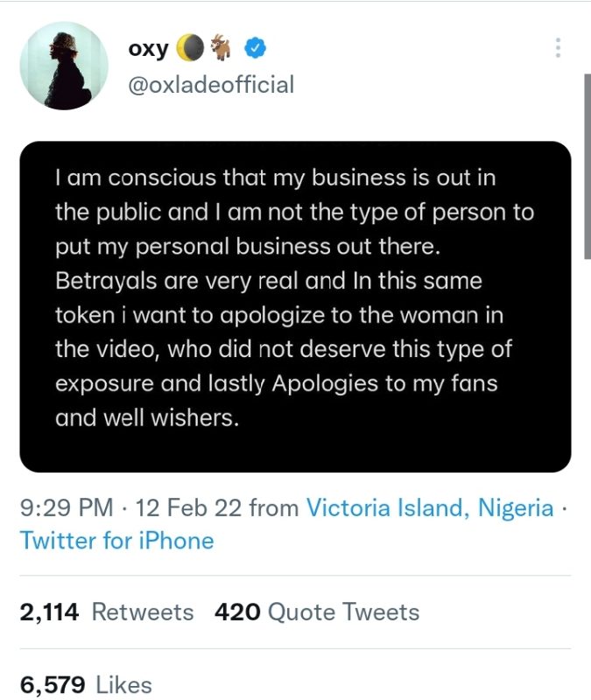591x700 pixels.
Task: Open the @oxladeofficial handle link
Action: pos(211,85)
